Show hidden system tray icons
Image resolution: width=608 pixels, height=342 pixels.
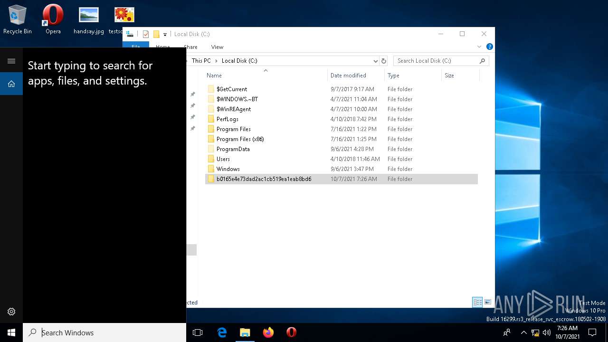524,332
